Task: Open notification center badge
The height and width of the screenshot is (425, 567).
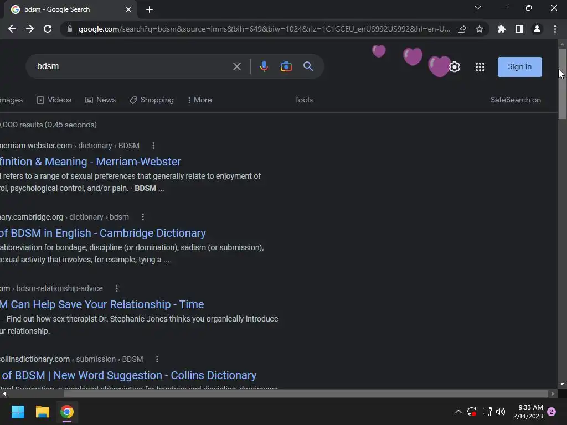Action: pyautogui.click(x=551, y=412)
